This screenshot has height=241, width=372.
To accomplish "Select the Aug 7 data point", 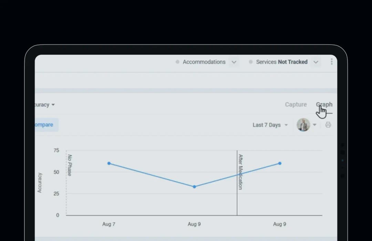I will [x=109, y=163].
